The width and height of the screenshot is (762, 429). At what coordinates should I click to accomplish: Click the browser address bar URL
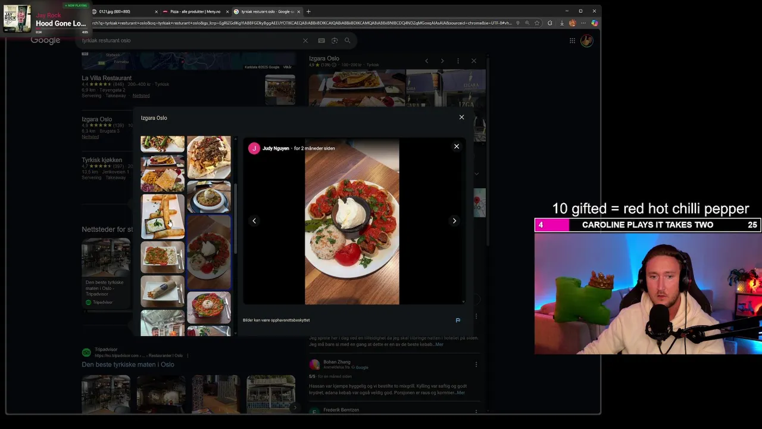click(x=302, y=23)
